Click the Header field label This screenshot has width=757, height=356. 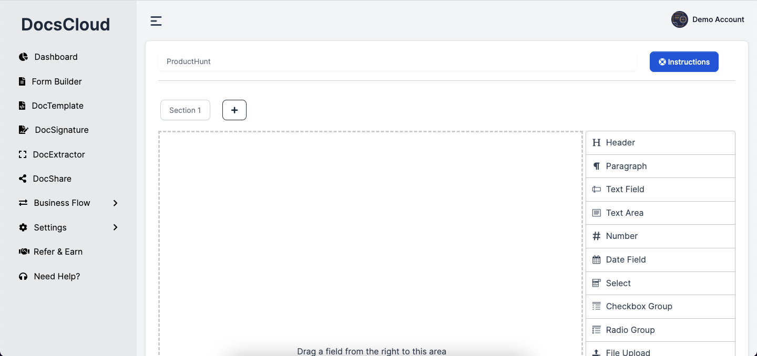(620, 142)
